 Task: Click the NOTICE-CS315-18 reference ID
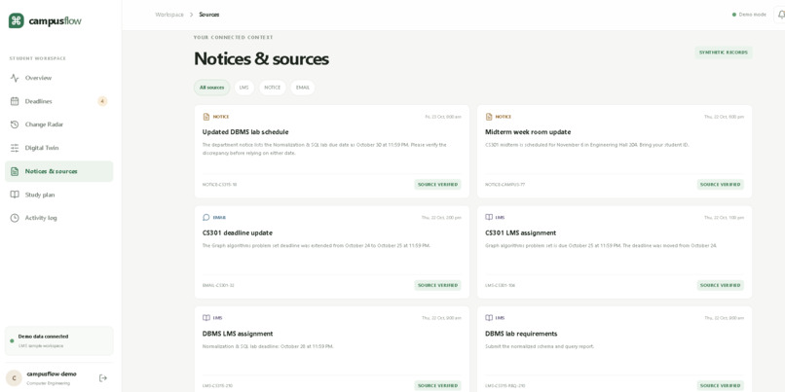219,185
